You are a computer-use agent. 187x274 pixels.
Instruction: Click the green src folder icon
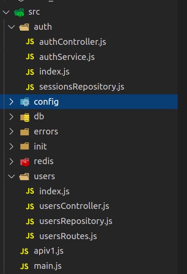(x=19, y=13)
